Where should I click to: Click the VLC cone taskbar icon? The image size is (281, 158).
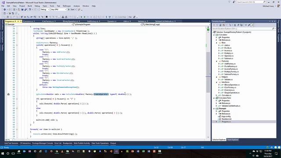(x=62, y=151)
